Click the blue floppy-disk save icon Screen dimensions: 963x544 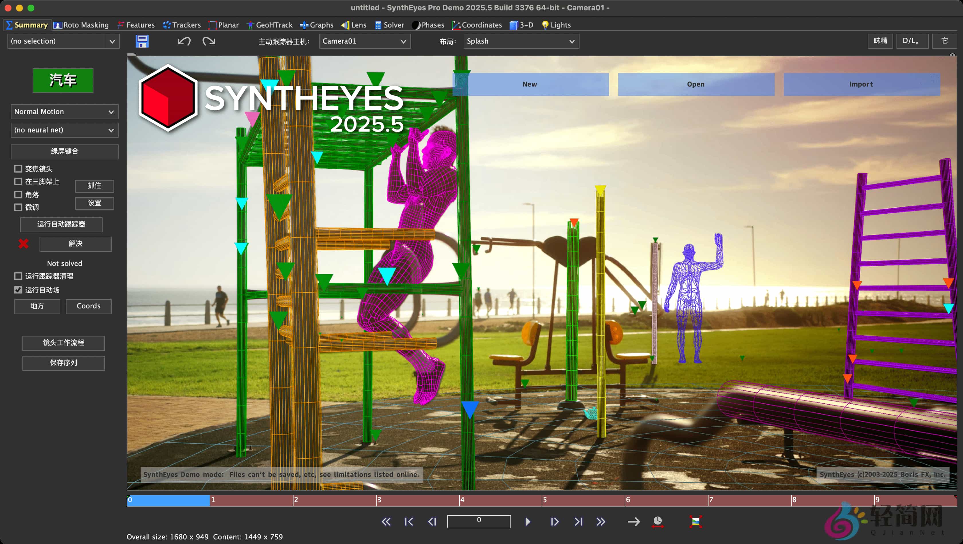tap(142, 41)
